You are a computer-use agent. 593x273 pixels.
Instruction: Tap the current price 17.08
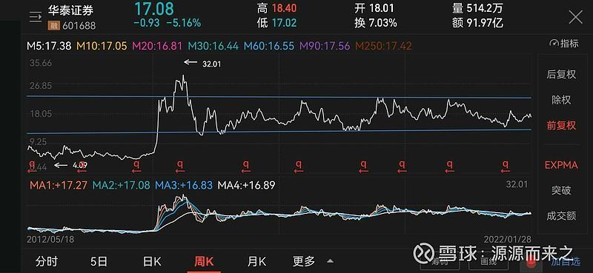click(154, 8)
